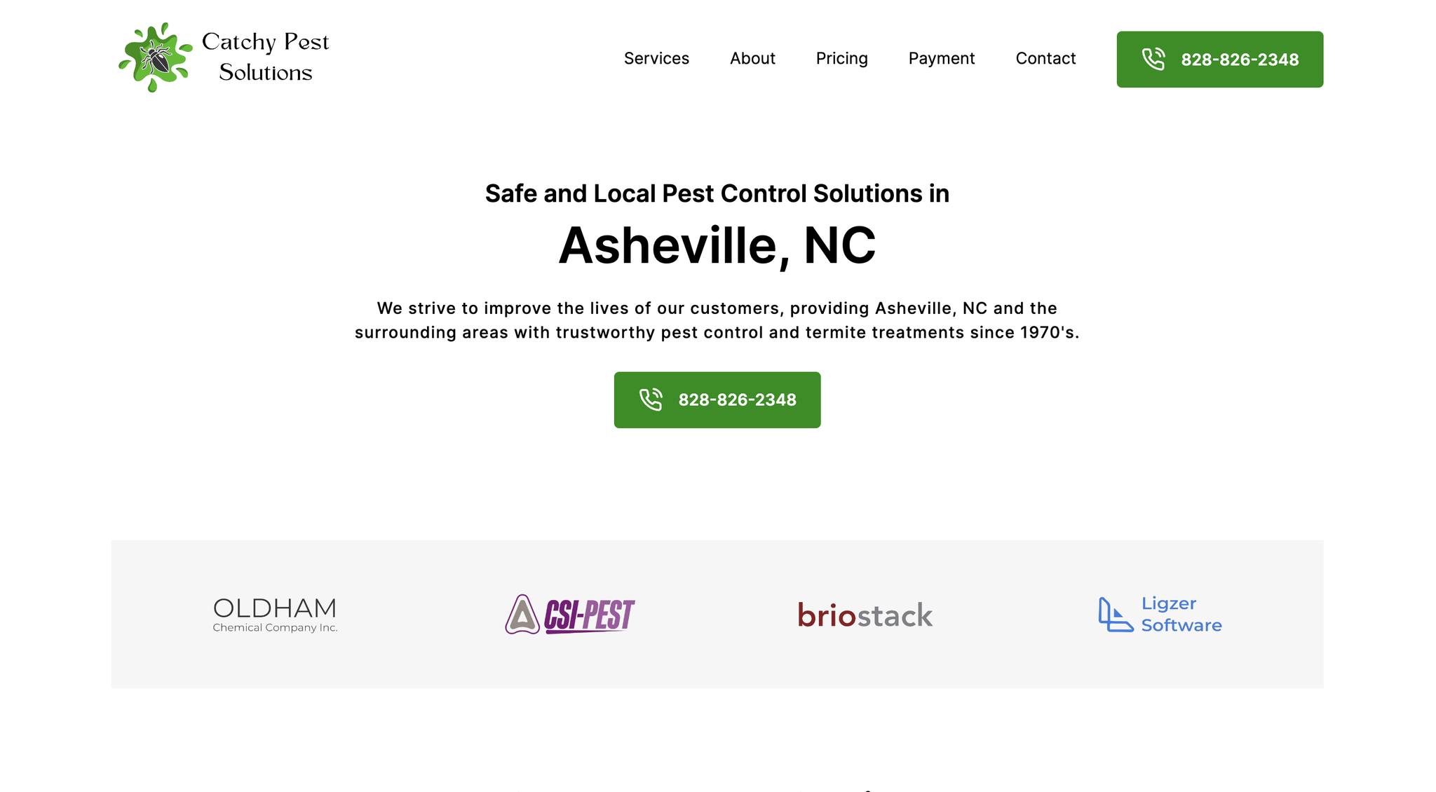Click the green bug splat logo icon
The width and height of the screenshot is (1436, 792).
(x=155, y=57)
